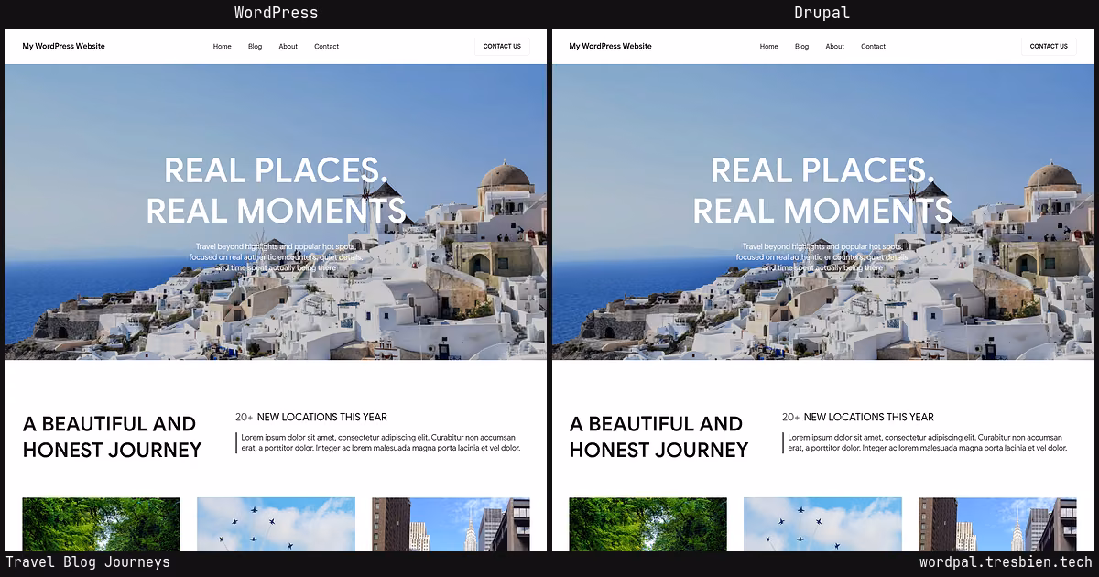
Task: Click 'NEW LOCATIONS THIS YEAR' text on WordPress
Action: coord(322,417)
